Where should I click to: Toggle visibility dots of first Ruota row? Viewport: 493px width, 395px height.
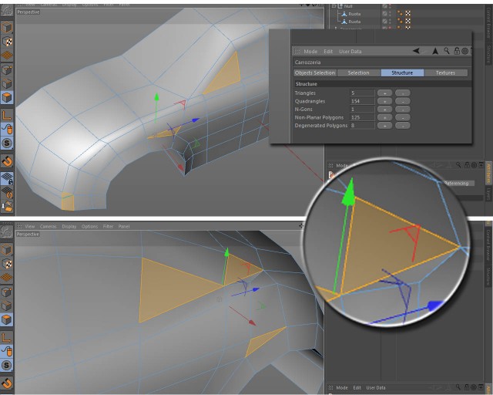coord(391,14)
